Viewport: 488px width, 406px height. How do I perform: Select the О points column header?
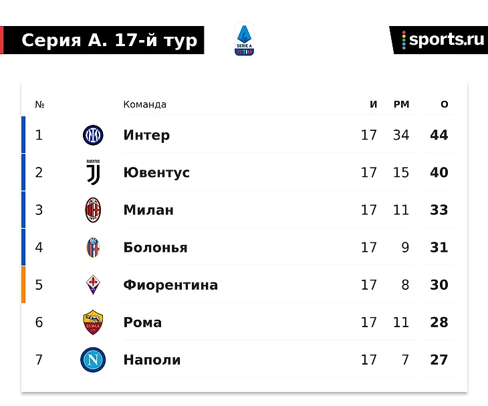point(445,104)
